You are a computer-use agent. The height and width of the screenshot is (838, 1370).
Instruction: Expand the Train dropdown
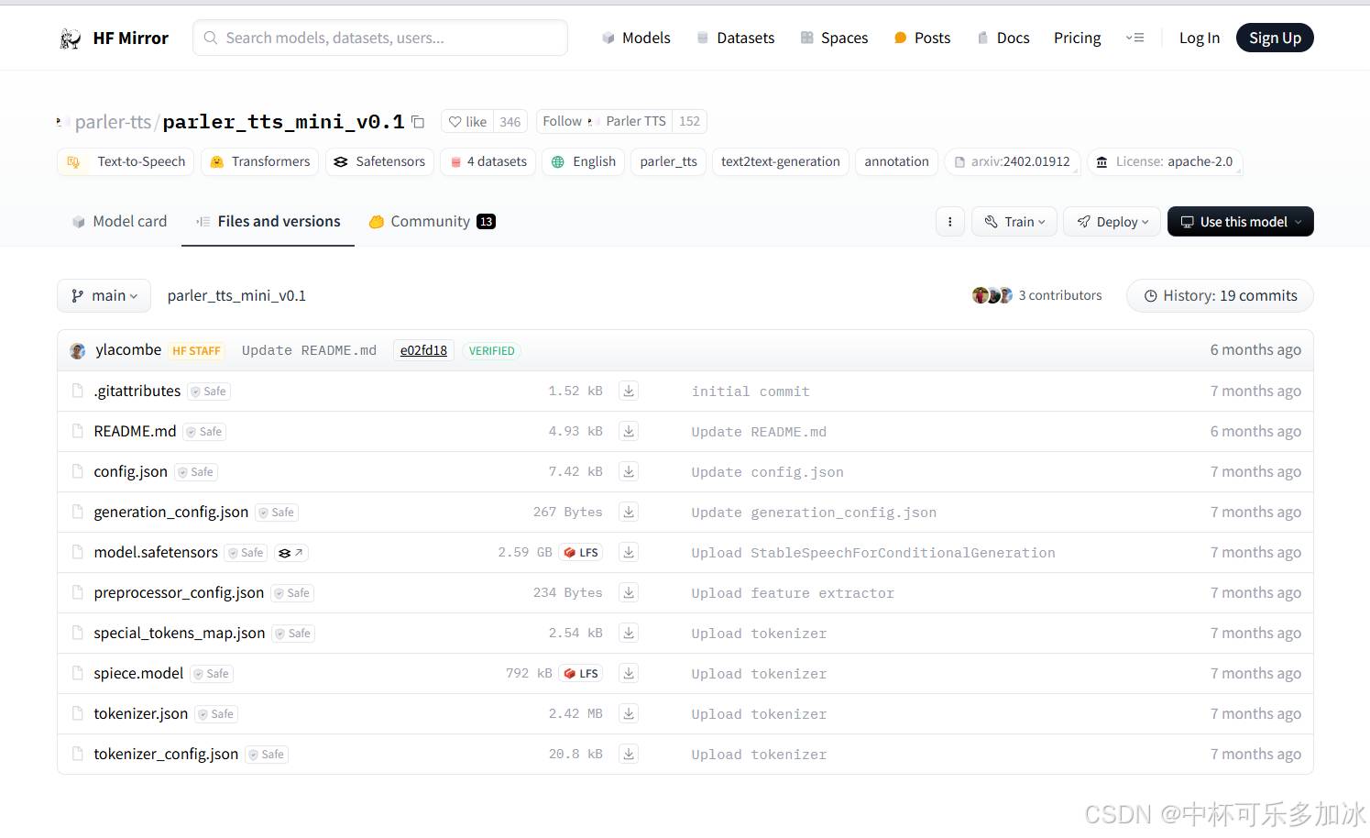pos(1014,222)
